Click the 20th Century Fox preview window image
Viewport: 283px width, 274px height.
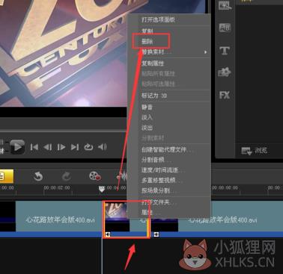pos(63,53)
